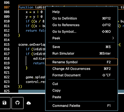Click the 'return' keyword on line 812
Viewport: 124px width, 112px height.
[31, 31]
